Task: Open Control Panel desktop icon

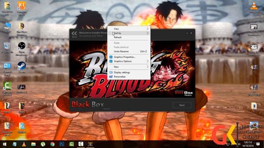Action: point(7,69)
